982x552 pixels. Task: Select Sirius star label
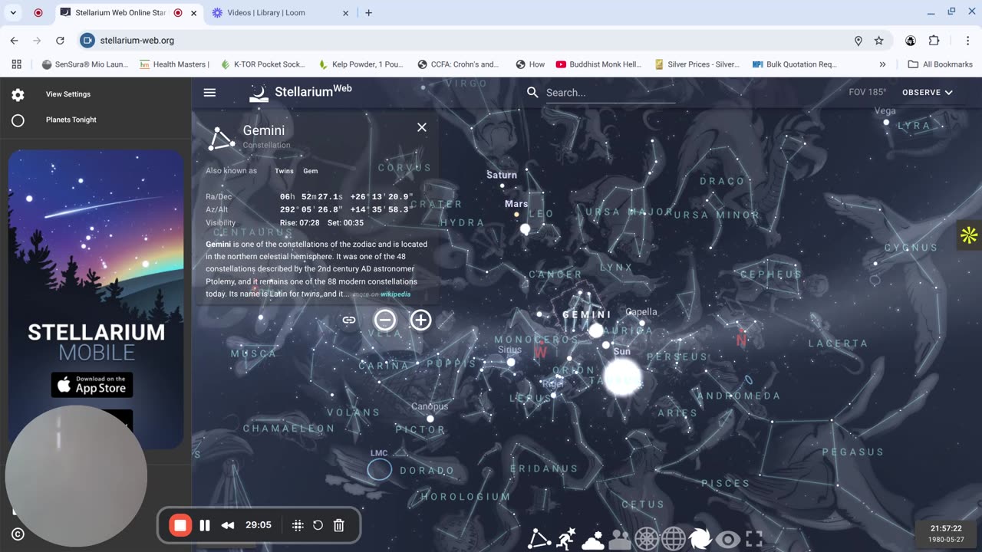(509, 350)
